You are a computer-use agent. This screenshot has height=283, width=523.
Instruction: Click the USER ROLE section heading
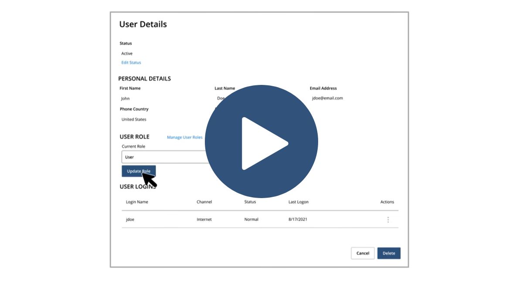[135, 137]
